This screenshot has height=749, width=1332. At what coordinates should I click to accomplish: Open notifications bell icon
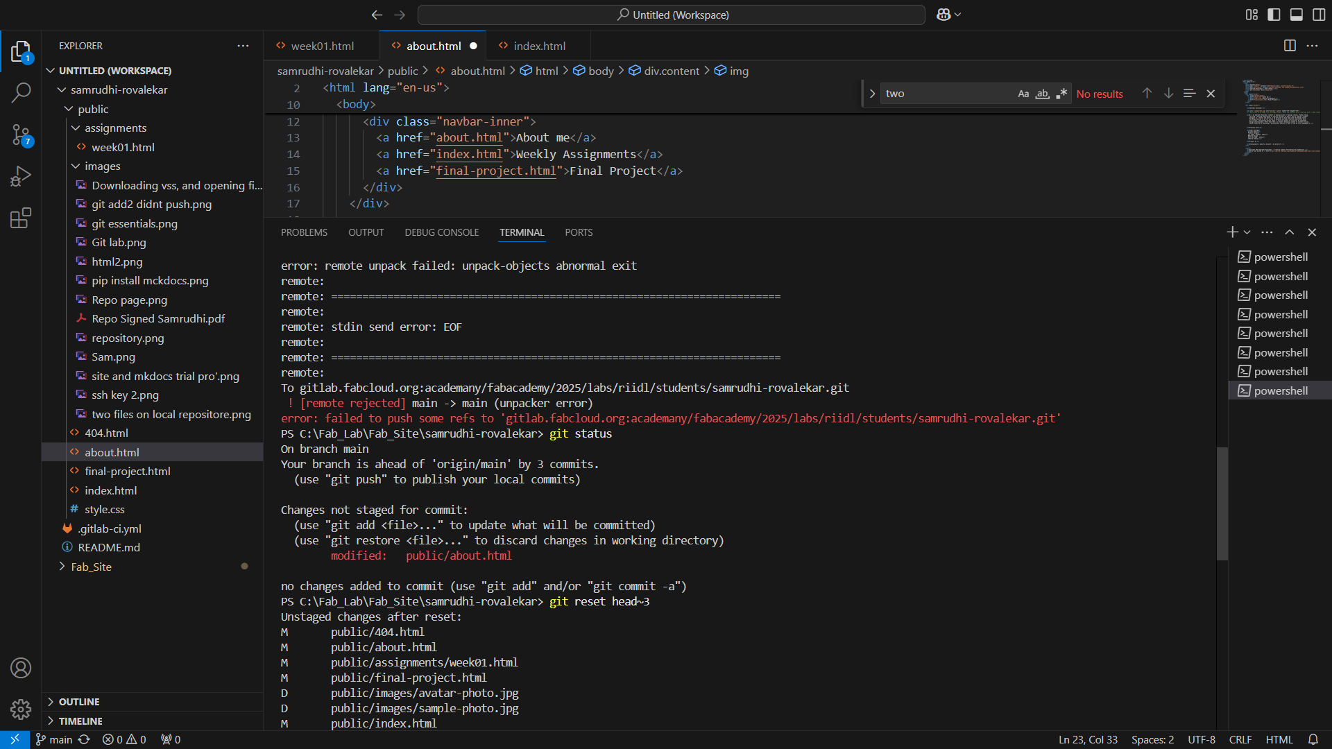(x=1313, y=739)
